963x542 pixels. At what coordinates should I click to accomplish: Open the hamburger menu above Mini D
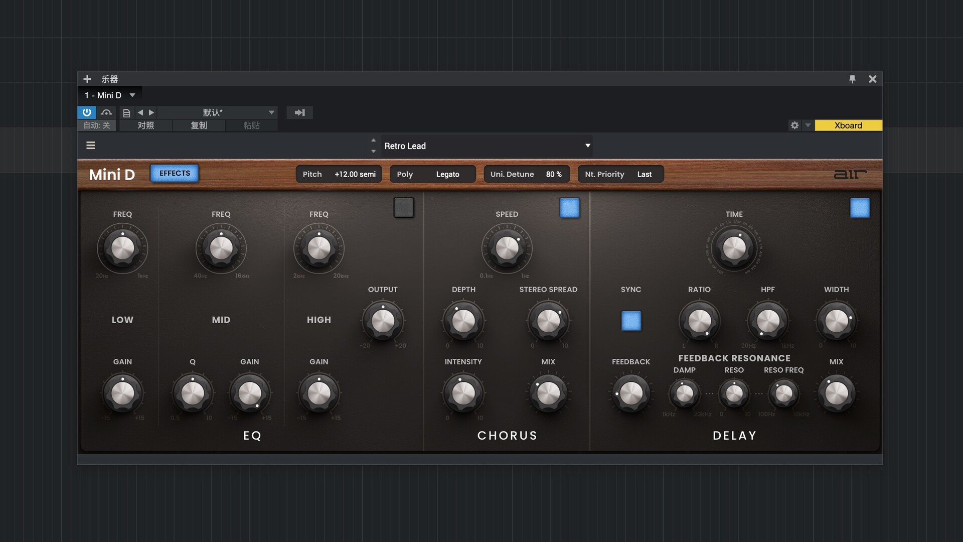(x=91, y=146)
